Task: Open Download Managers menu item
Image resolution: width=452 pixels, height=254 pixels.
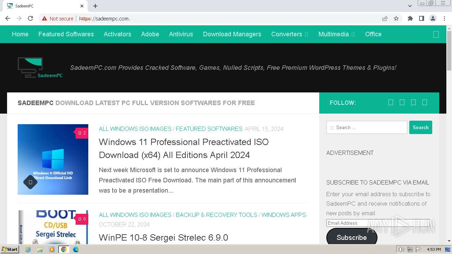Action: (x=232, y=34)
